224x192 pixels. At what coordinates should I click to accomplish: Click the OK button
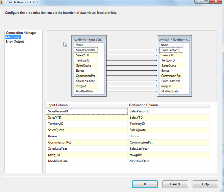pyautogui.click(x=145, y=184)
